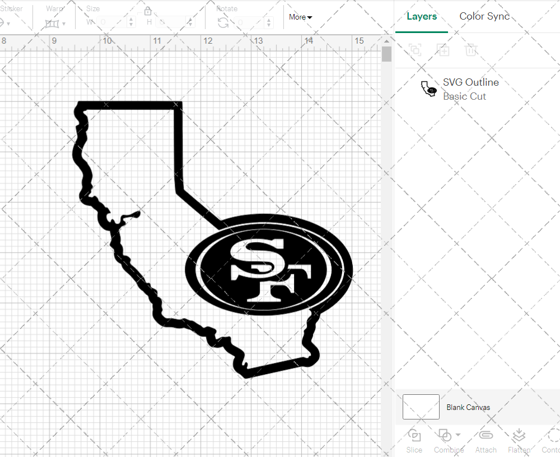Click the Blank Canvas swatch
This screenshot has height=457, width=560.
coord(421,407)
